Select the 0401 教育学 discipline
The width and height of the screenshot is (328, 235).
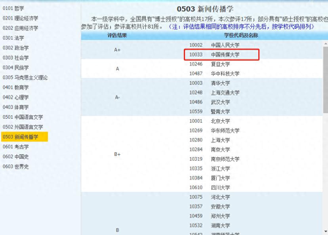[16, 87]
